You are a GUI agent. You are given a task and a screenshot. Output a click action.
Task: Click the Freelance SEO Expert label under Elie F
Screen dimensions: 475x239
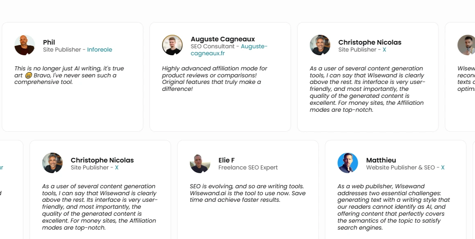(248, 167)
